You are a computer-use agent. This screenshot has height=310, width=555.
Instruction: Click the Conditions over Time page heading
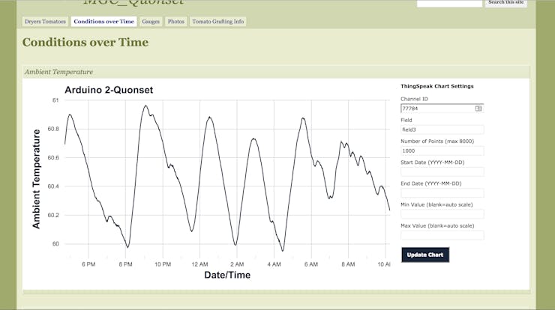point(85,43)
